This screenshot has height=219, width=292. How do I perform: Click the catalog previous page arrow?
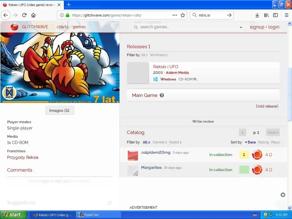tap(242, 132)
